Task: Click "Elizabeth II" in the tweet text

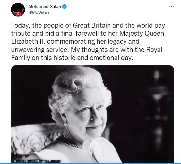Action: [27, 41]
